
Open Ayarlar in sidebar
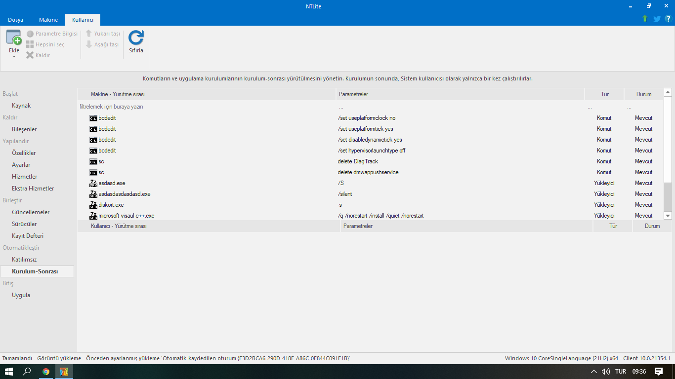point(21,165)
